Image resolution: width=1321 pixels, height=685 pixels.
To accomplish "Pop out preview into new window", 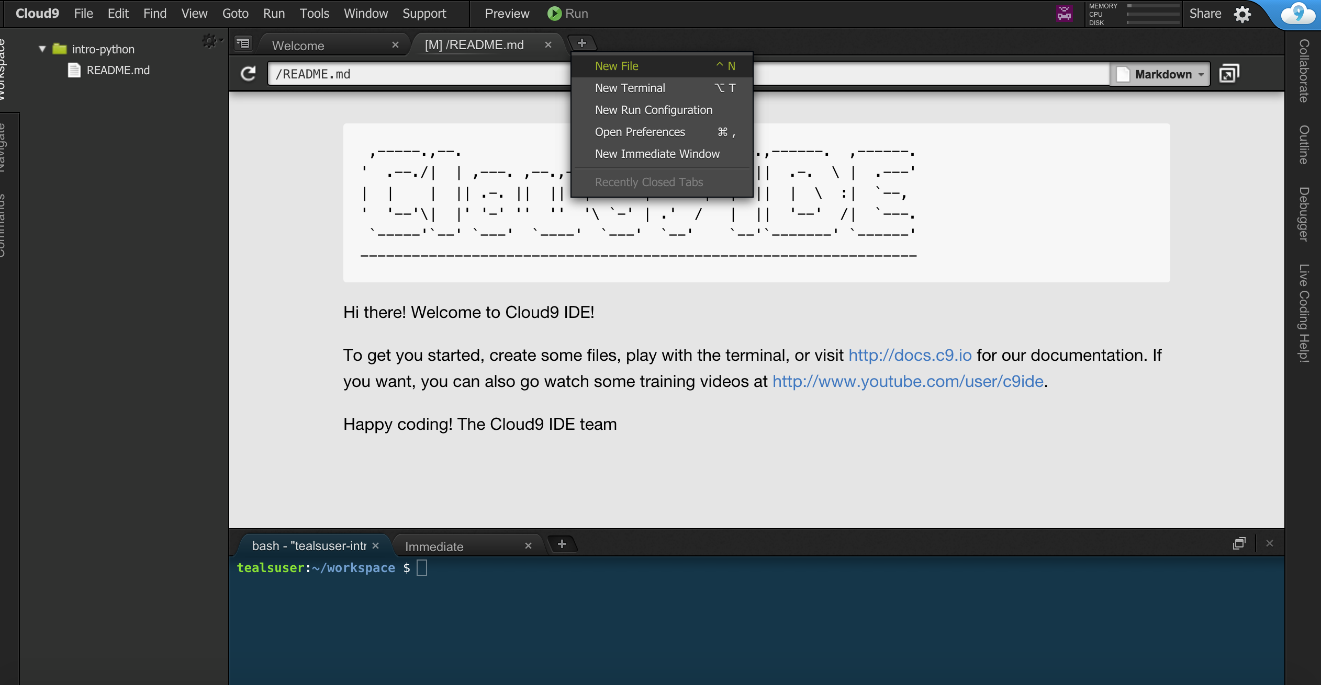I will [x=1229, y=74].
